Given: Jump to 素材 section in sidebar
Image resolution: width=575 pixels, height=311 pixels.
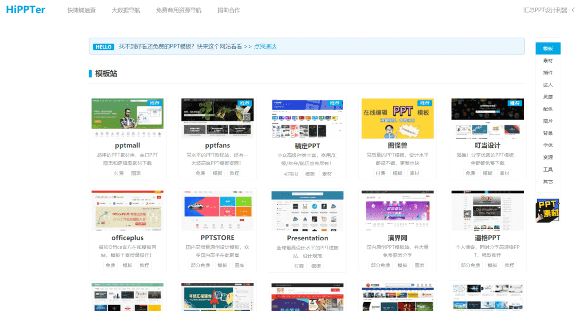Looking at the screenshot, I should (548, 61).
